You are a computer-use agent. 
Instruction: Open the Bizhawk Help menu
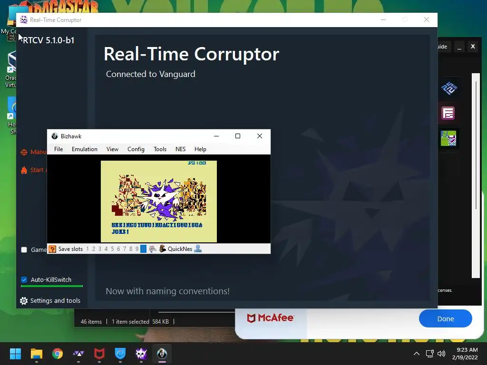[x=200, y=149]
